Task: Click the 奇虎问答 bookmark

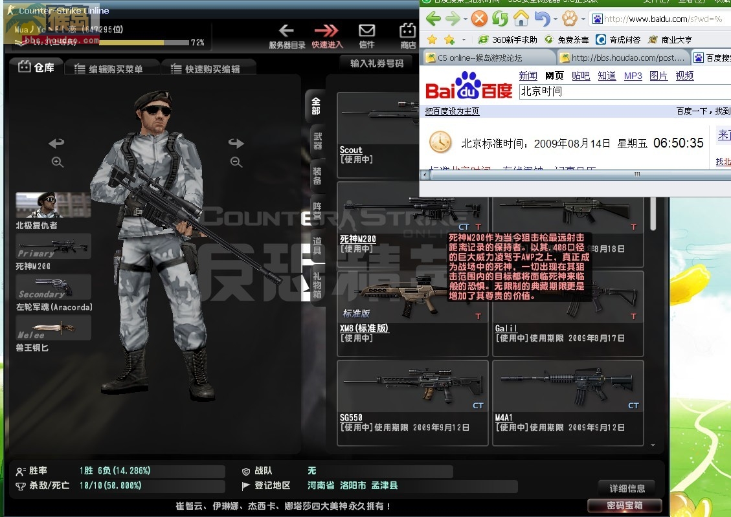Action: coord(618,40)
